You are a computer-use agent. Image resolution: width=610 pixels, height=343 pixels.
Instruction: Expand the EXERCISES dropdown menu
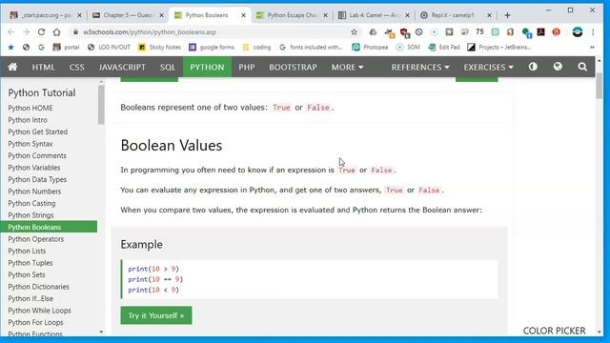488,67
